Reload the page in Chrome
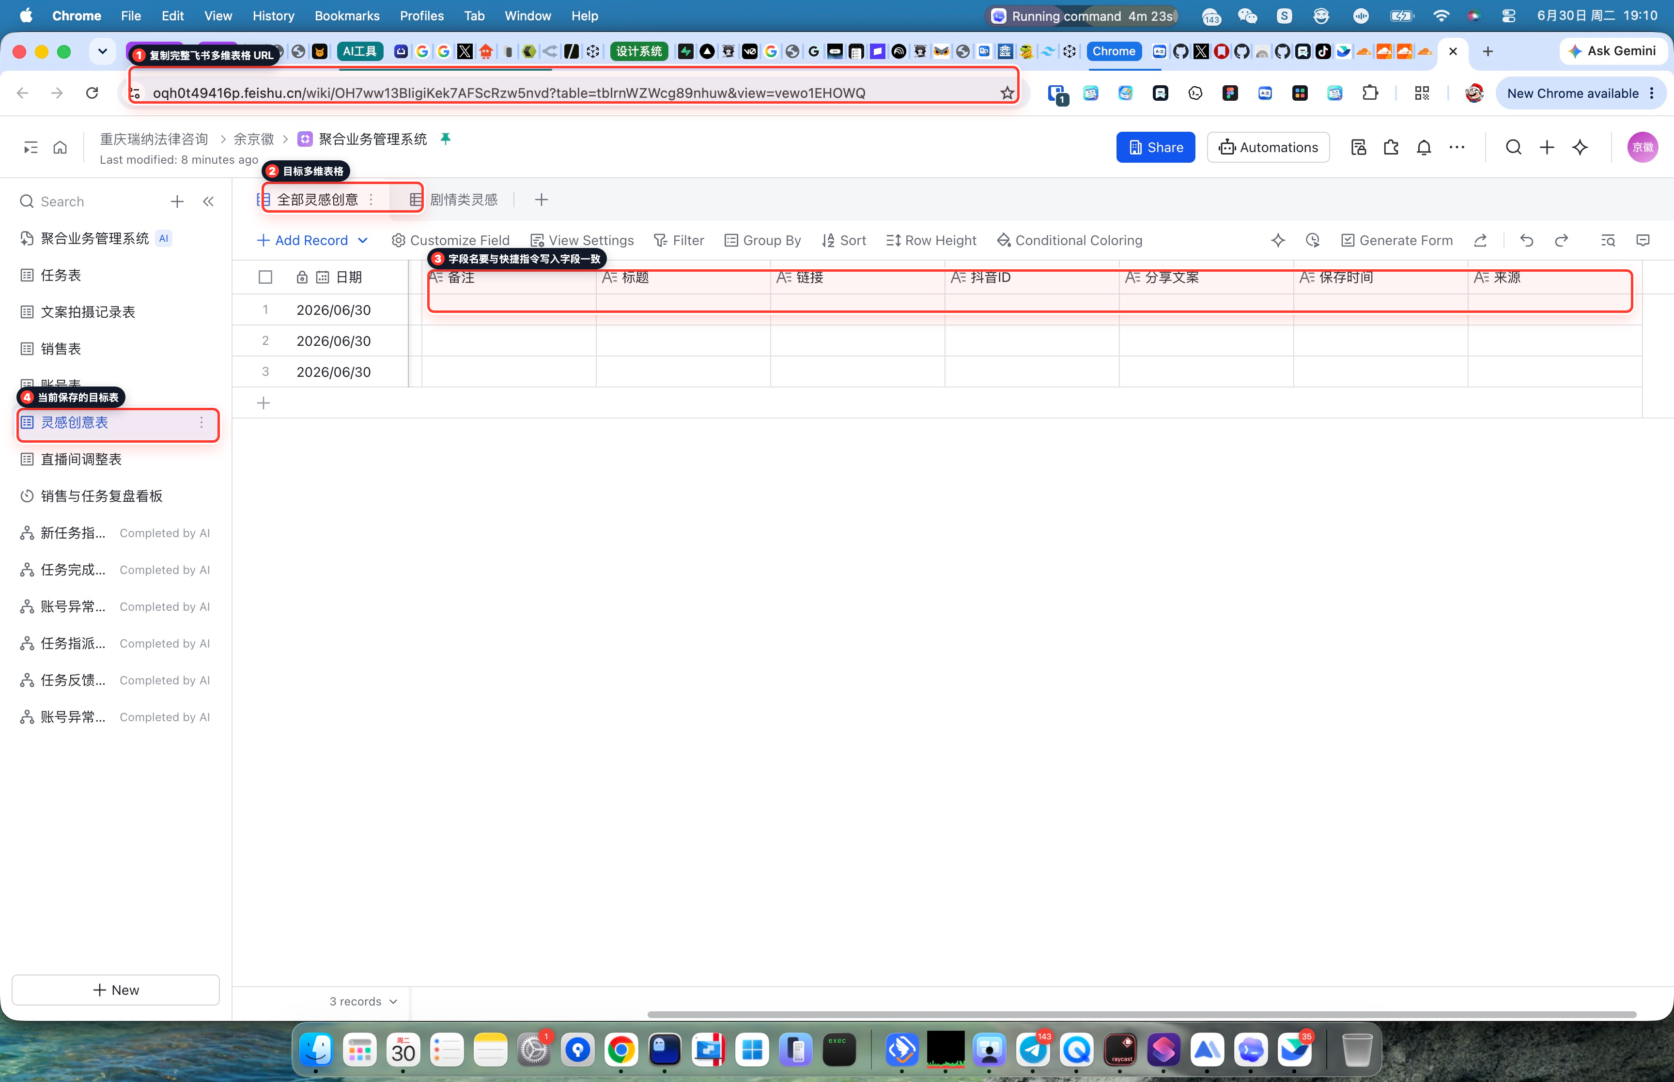The width and height of the screenshot is (1674, 1082). (92, 93)
